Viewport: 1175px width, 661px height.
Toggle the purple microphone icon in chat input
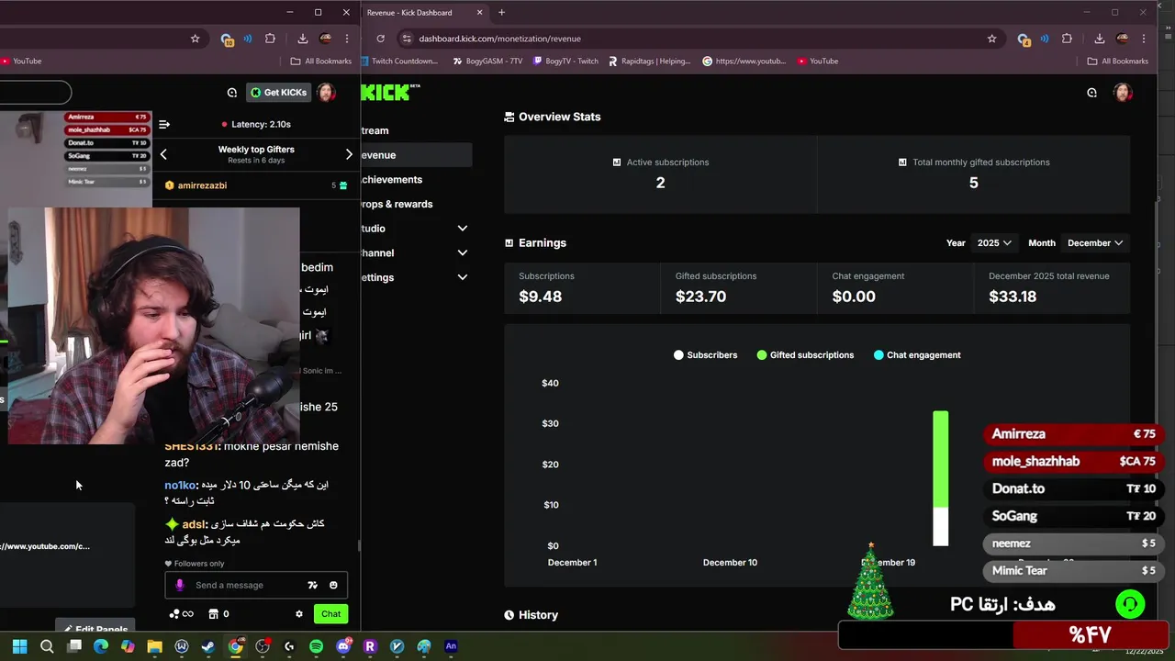180,585
